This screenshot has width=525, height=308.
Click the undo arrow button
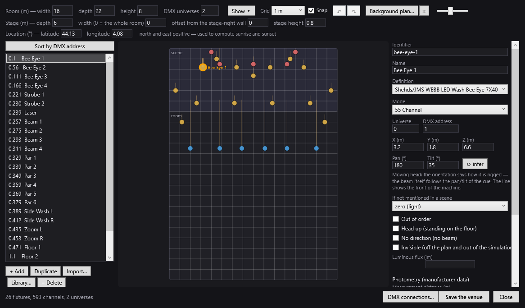339,11
